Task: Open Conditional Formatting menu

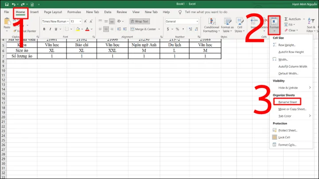Action: click(212, 25)
